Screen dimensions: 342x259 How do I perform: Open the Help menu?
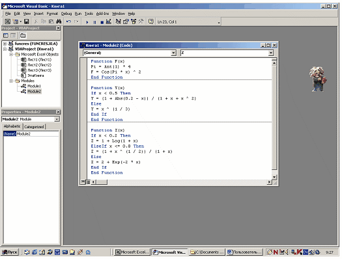[x=132, y=14]
